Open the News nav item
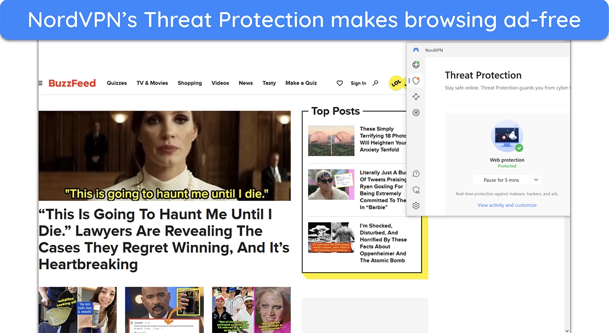This screenshot has width=609, height=333. (246, 83)
